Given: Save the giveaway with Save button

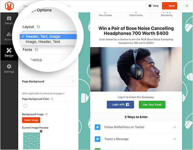Looking at the screenshot, I should click(170, 6).
